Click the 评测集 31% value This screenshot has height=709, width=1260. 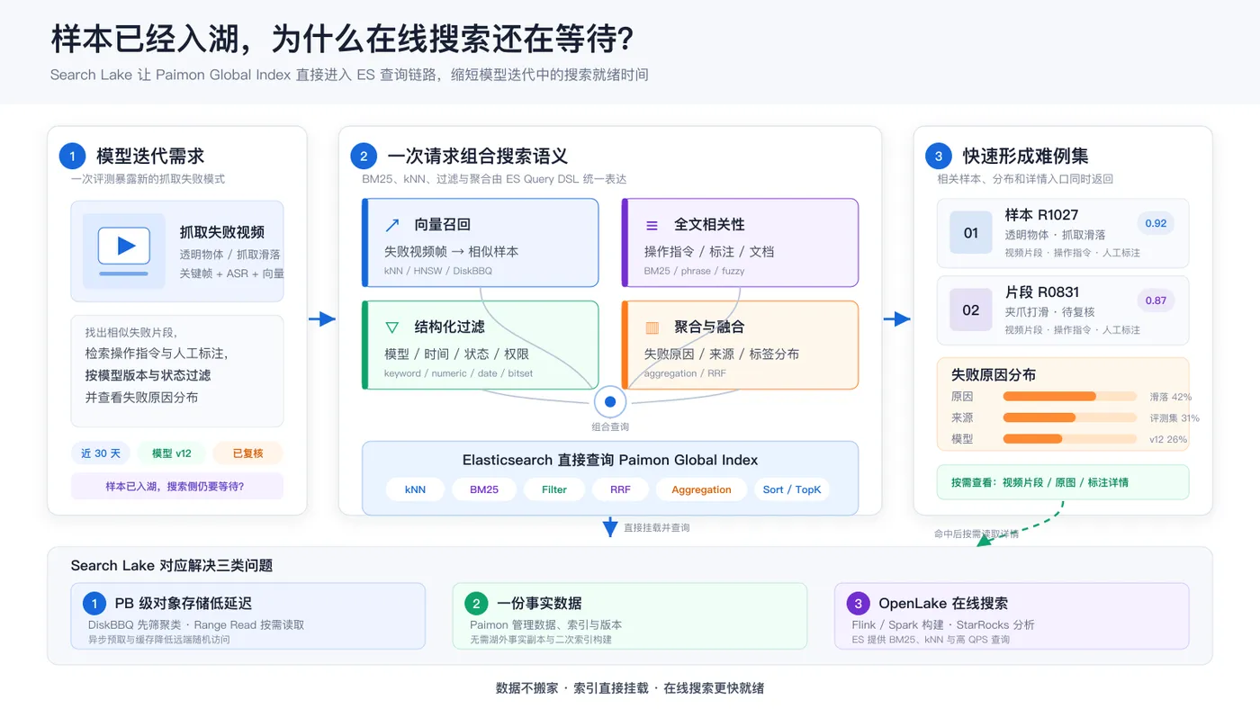(x=1174, y=417)
